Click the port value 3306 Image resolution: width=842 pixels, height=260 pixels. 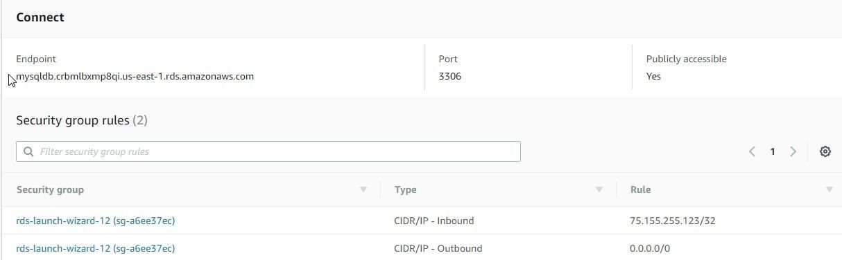pos(450,76)
